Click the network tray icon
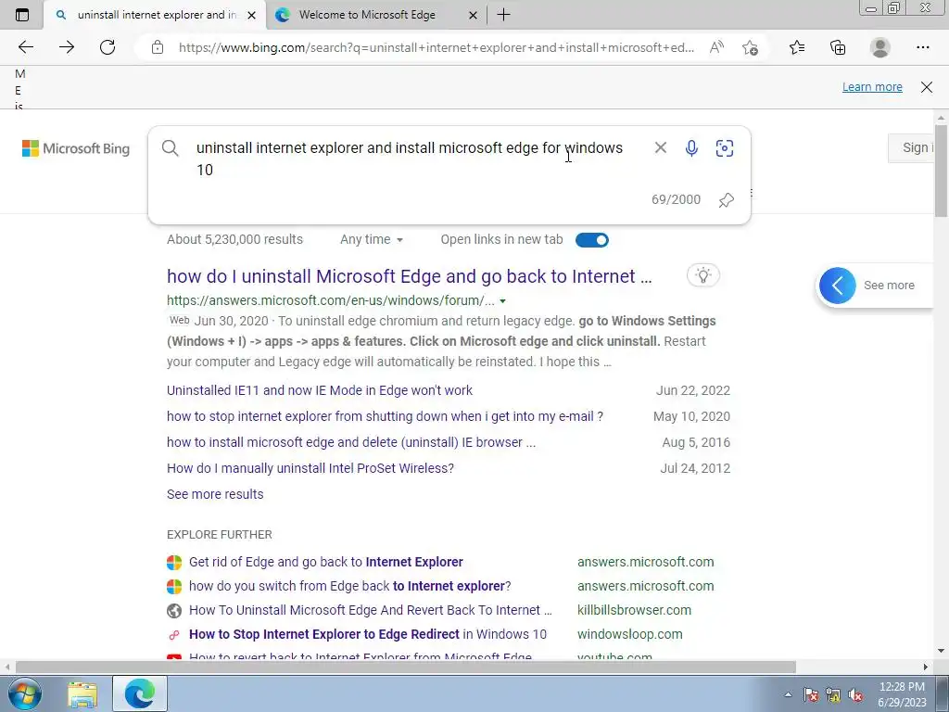Screen dimensions: 949x712 [x=833, y=695]
